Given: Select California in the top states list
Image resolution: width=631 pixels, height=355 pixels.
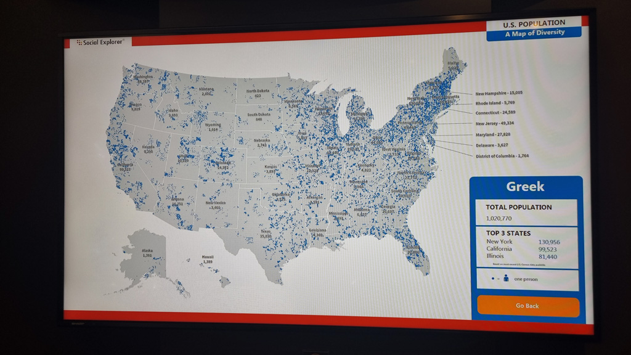Looking at the screenshot, I should click(x=499, y=249).
